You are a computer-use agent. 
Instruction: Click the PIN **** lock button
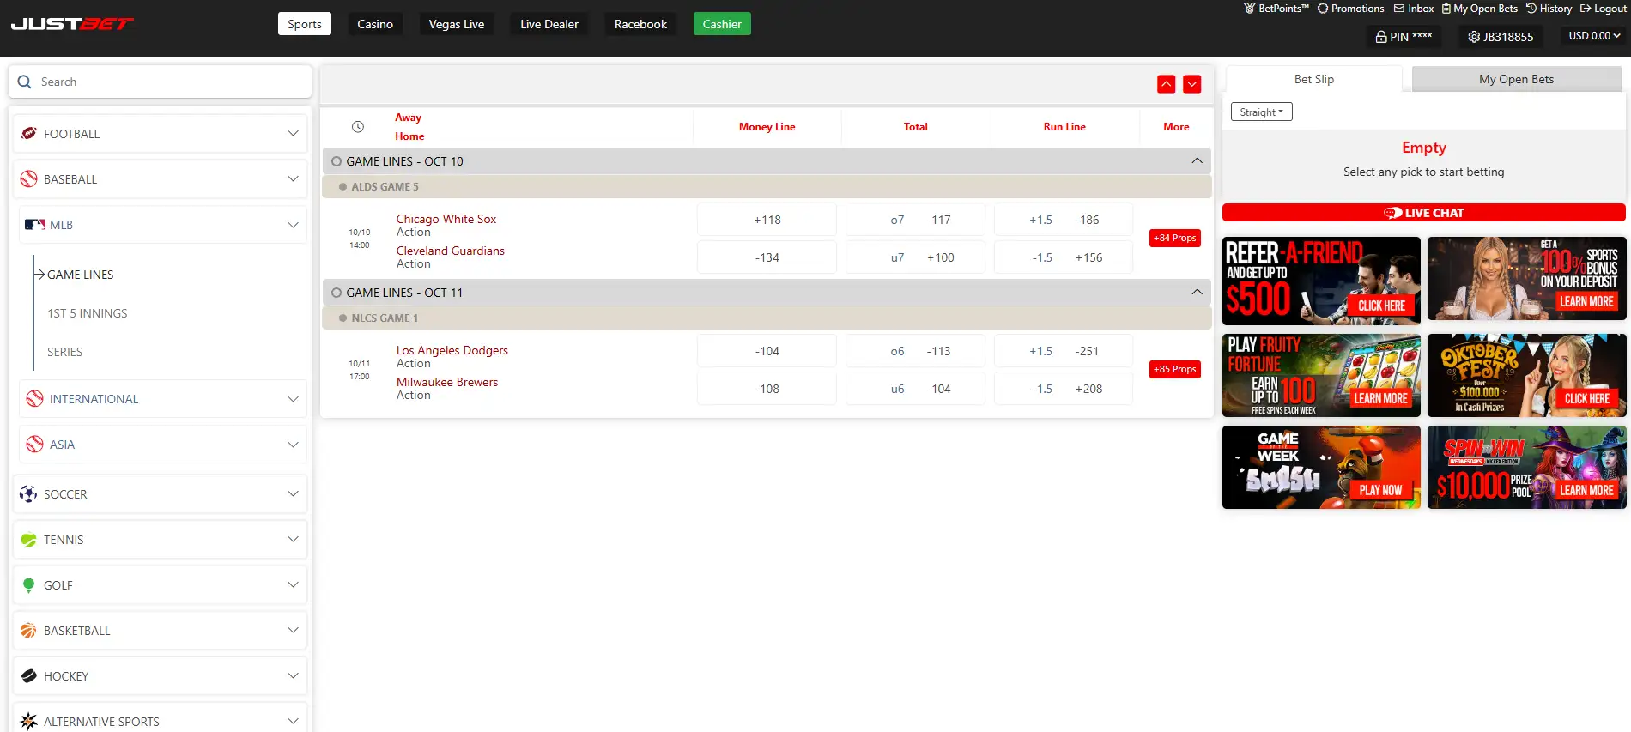tap(1404, 37)
